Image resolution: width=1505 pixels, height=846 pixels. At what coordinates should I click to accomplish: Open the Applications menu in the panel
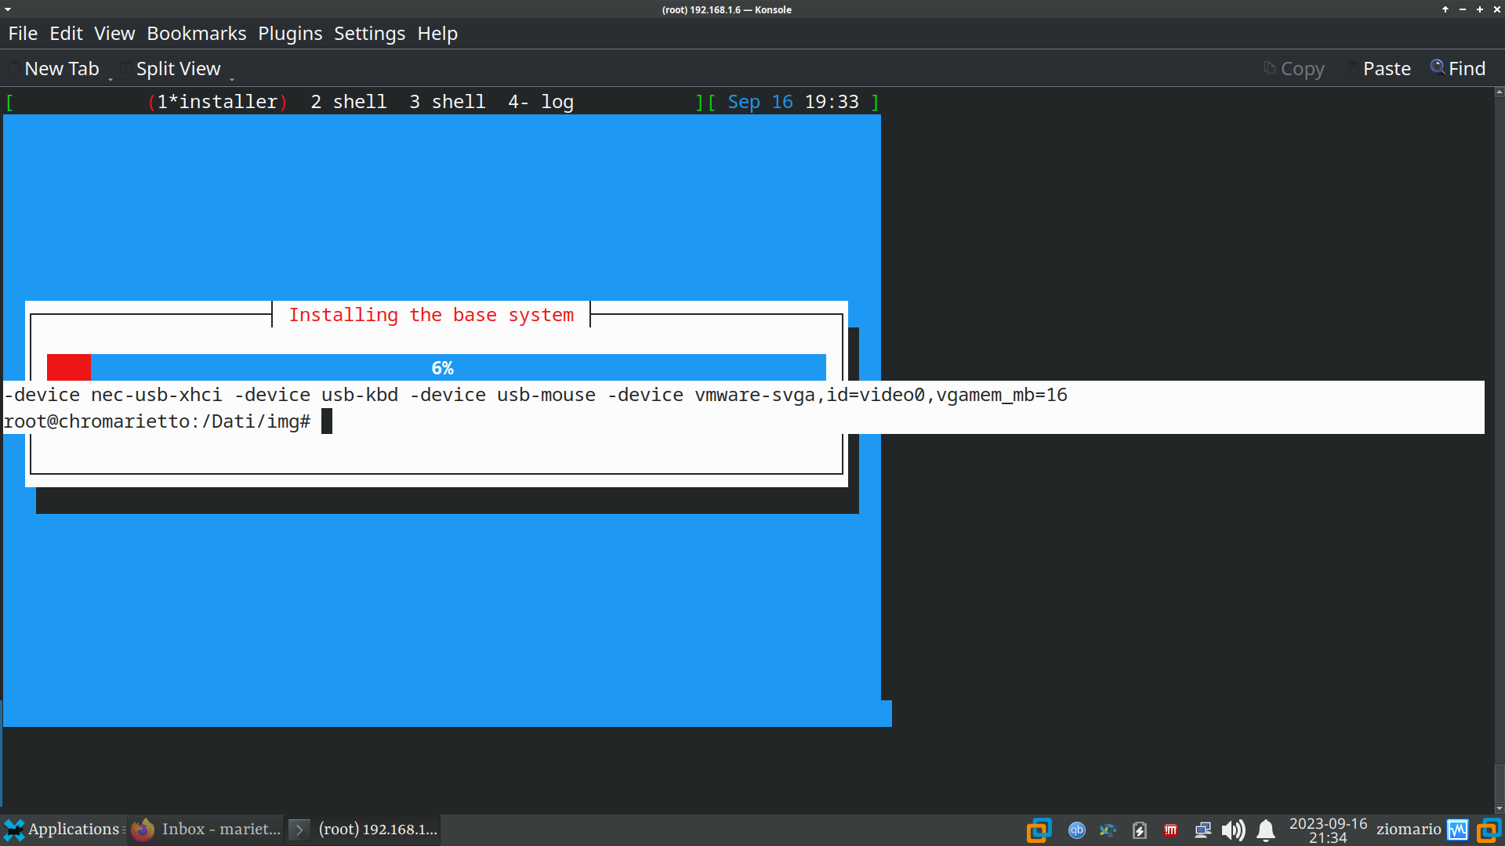pyautogui.click(x=63, y=830)
